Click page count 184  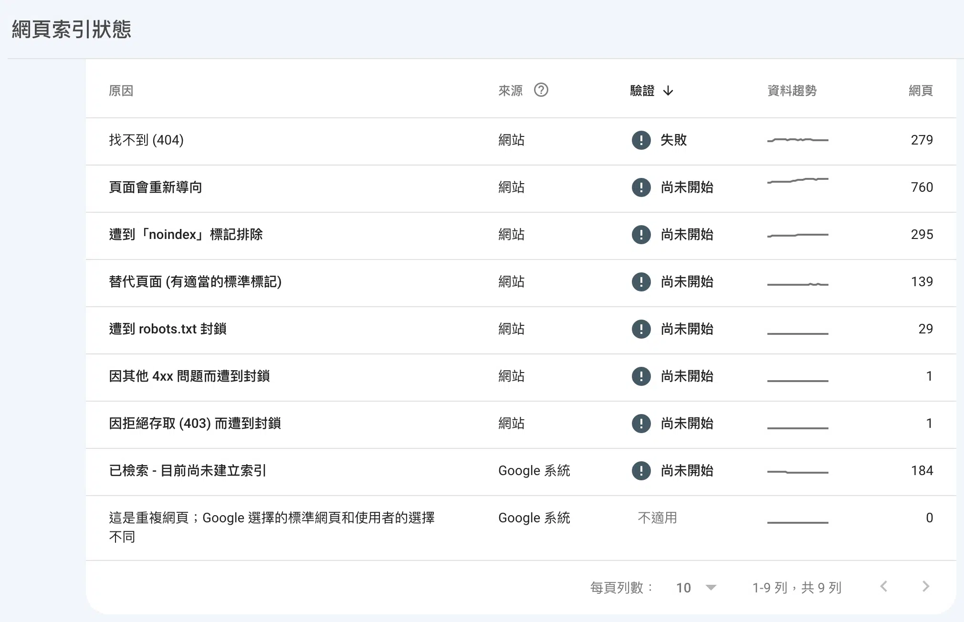tap(922, 471)
